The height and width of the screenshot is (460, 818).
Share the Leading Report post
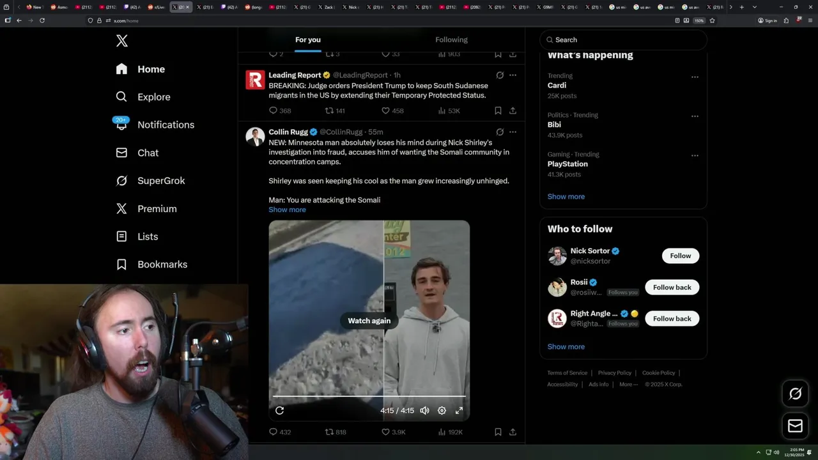[x=513, y=111]
